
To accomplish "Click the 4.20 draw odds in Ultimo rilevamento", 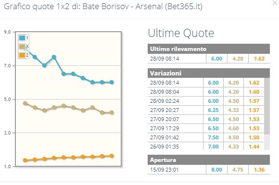I will 238,59.
